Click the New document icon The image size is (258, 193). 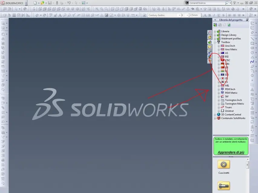[35, 3]
